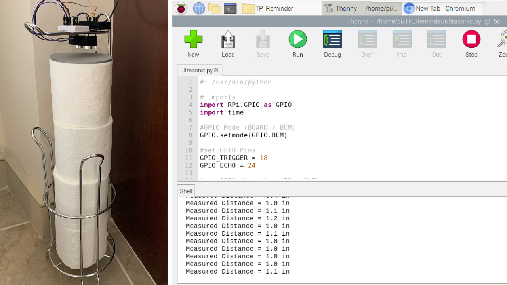Click the import time line
Viewport: 507px width, 285px height.
(x=222, y=112)
